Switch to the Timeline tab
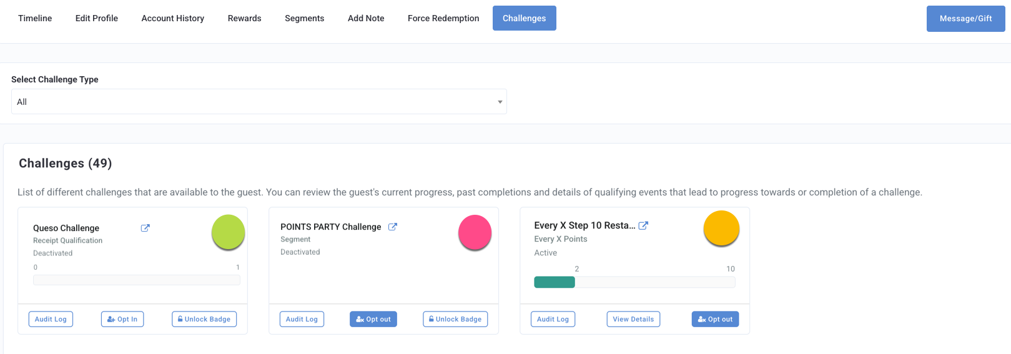 (x=35, y=18)
